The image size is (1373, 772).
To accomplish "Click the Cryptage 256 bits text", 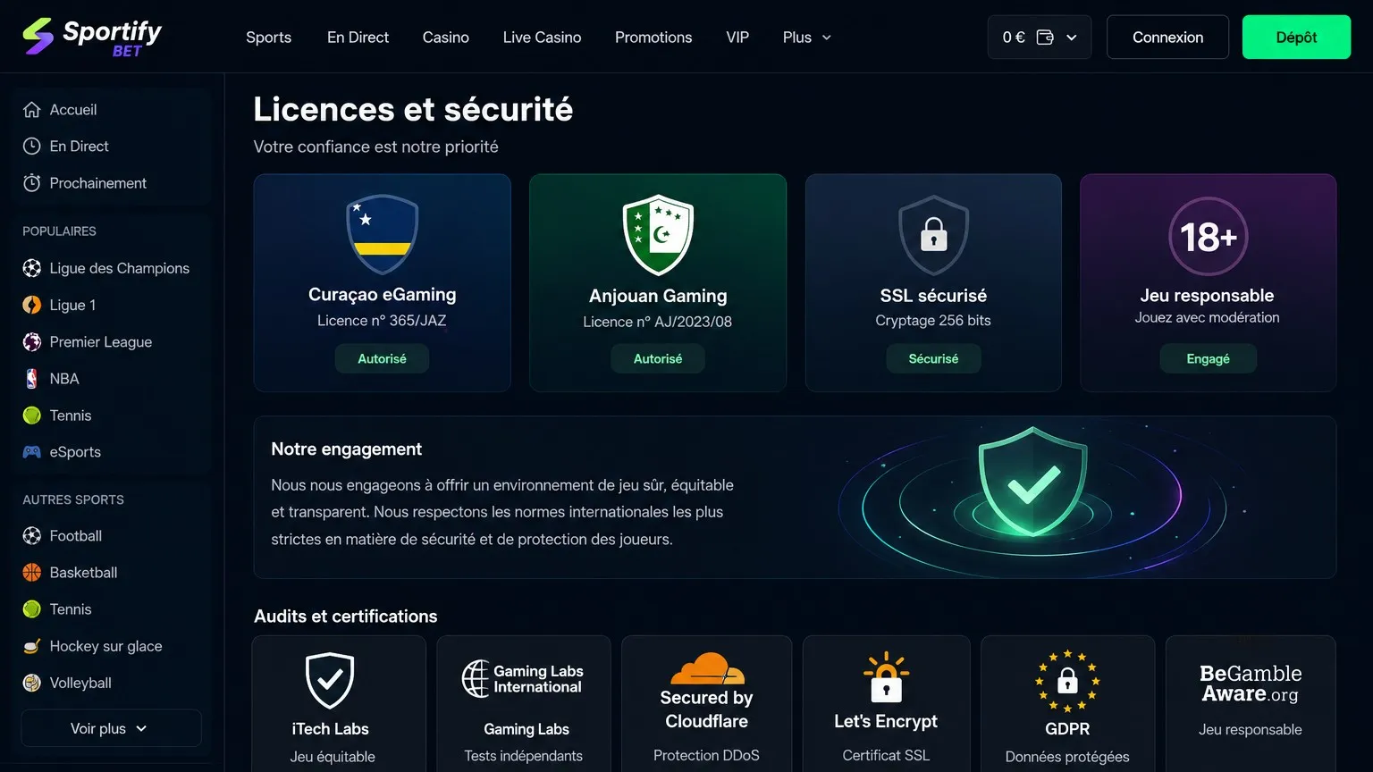I will 933,321.
